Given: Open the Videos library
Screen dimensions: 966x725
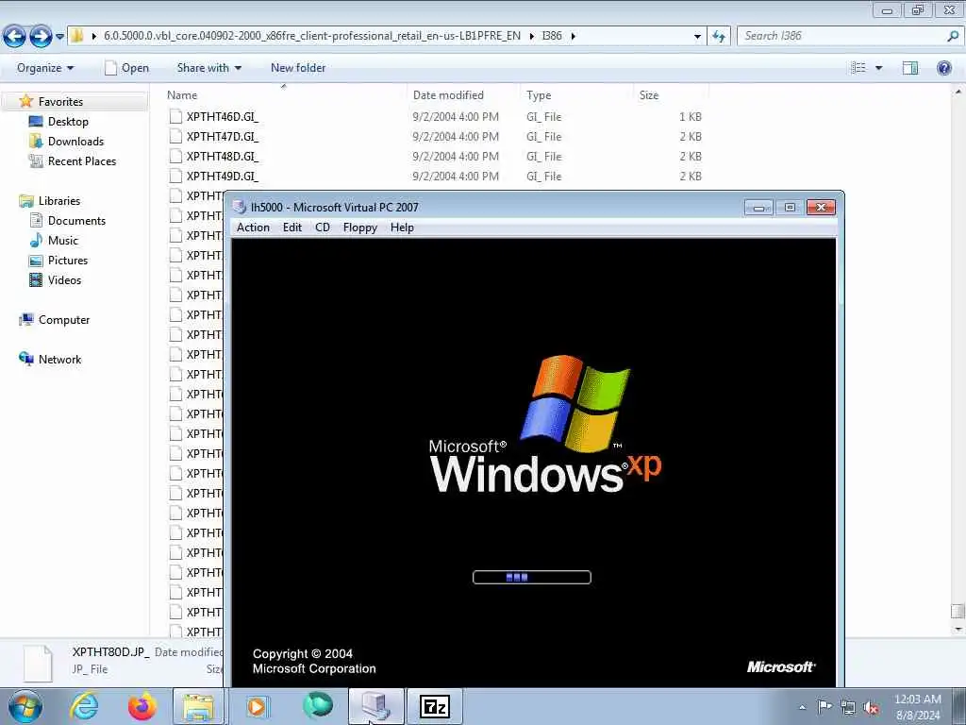Looking at the screenshot, I should tap(64, 279).
